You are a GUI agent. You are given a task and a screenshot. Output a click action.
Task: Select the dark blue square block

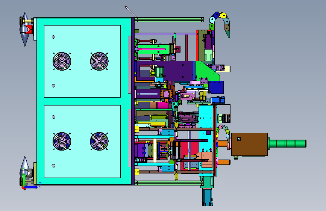pos(216,87)
